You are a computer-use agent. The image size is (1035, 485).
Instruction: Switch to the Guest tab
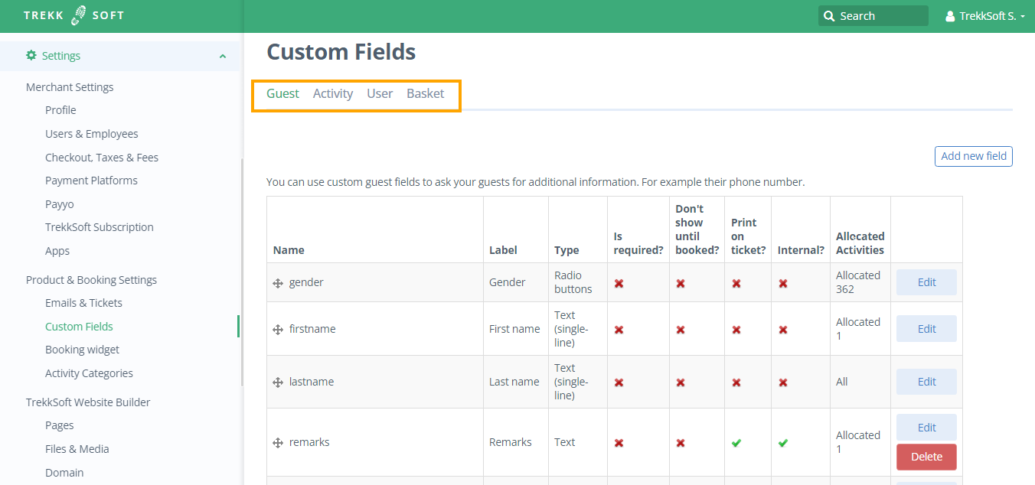click(x=282, y=93)
